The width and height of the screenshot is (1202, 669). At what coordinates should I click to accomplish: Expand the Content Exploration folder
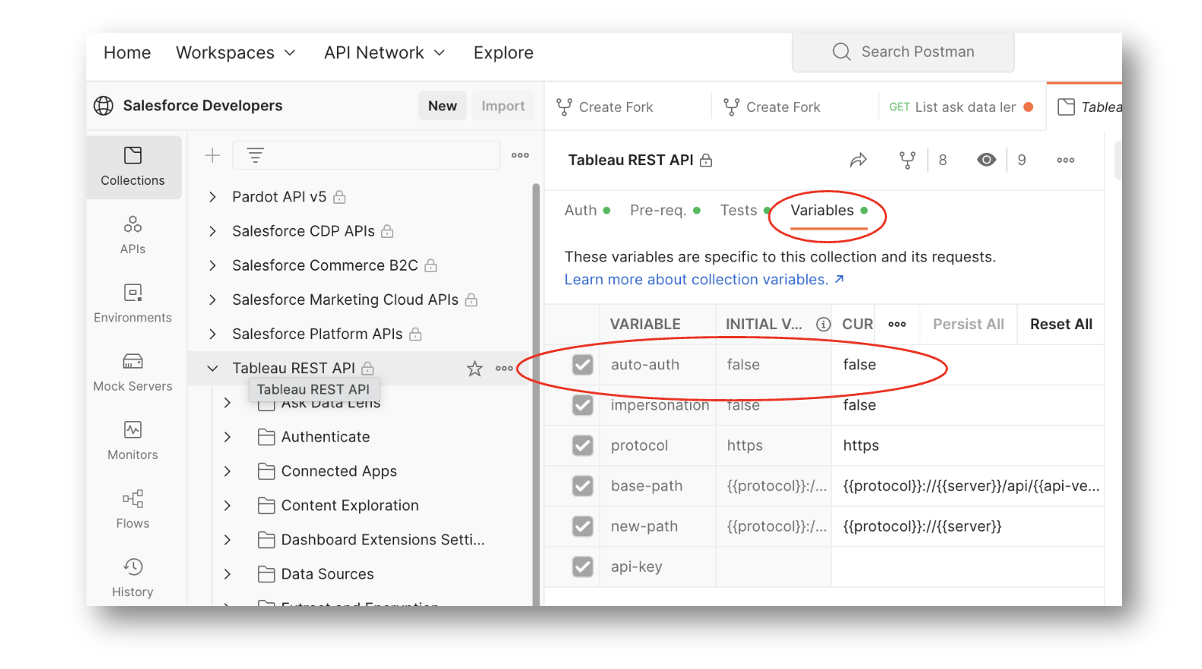coord(227,506)
